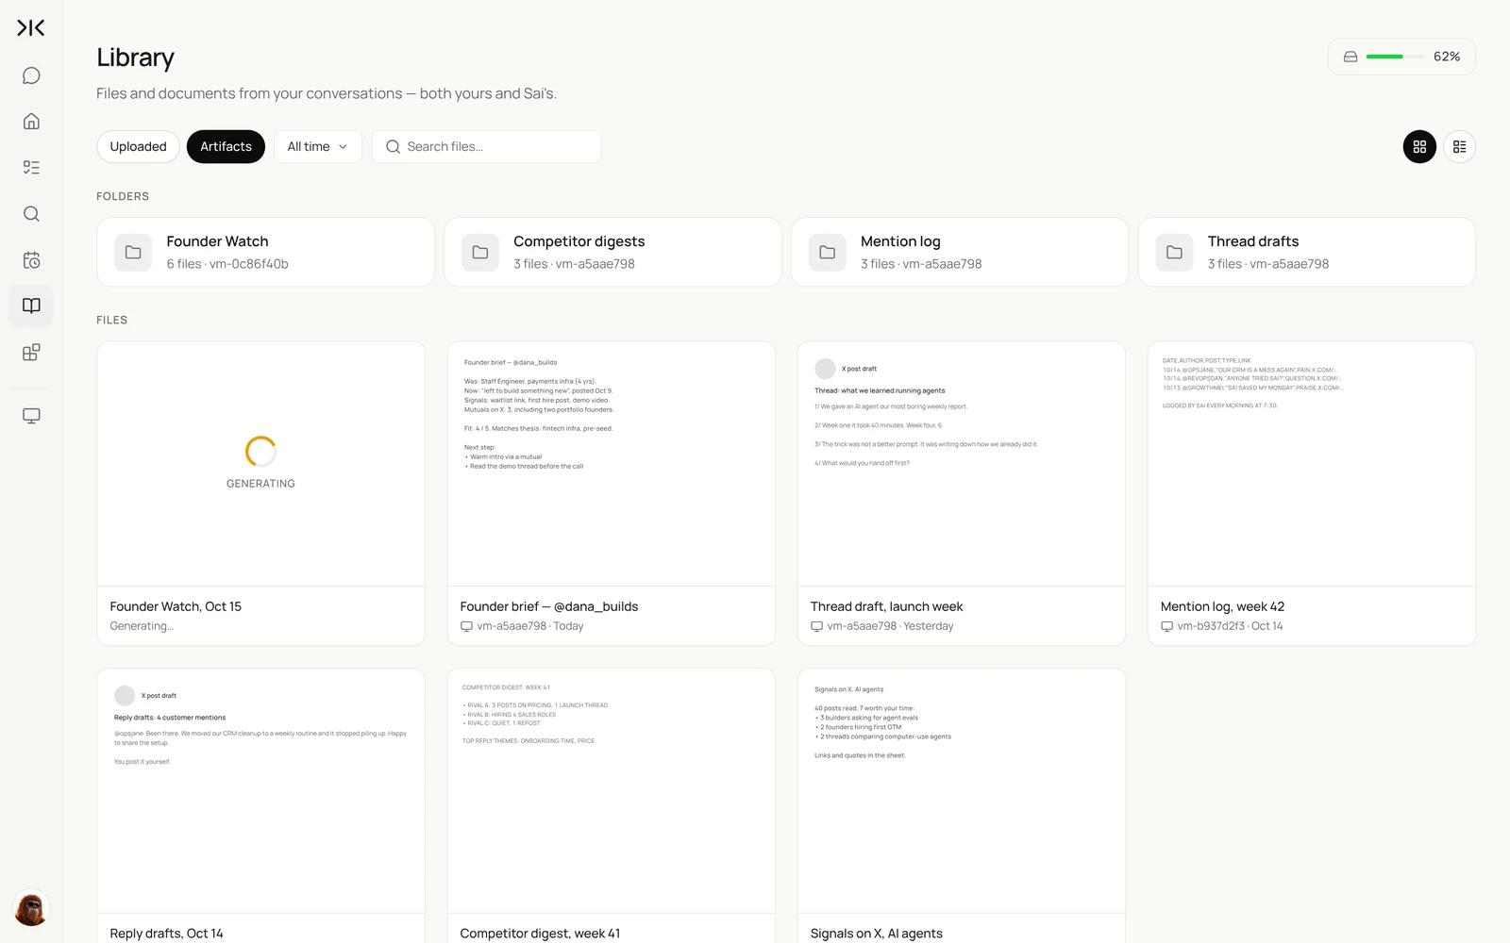This screenshot has width=1510, height=943.
Task: Open the Founder Watch folder
Action: click(265, 253)
